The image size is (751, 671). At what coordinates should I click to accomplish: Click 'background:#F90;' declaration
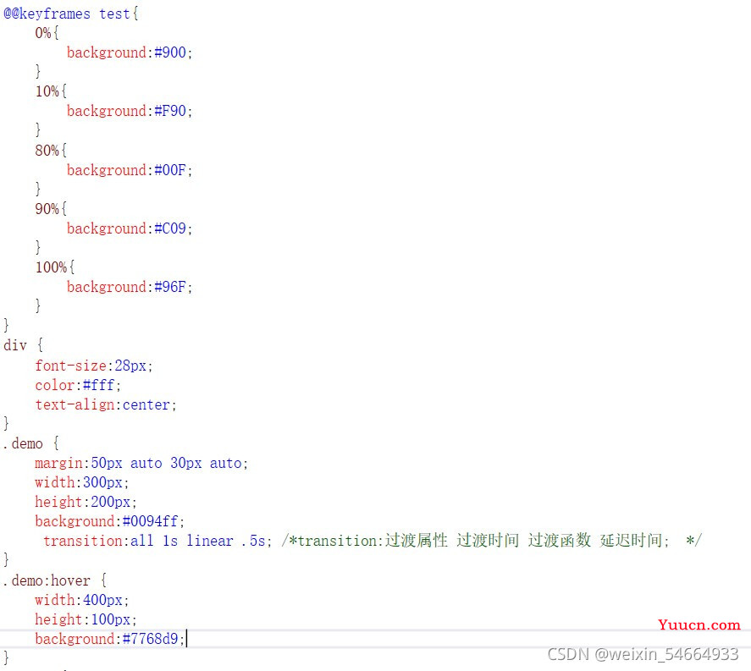130,111
